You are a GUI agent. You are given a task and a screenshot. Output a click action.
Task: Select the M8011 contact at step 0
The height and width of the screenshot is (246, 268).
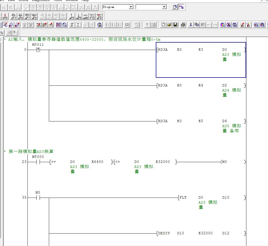tap(38, 50)
